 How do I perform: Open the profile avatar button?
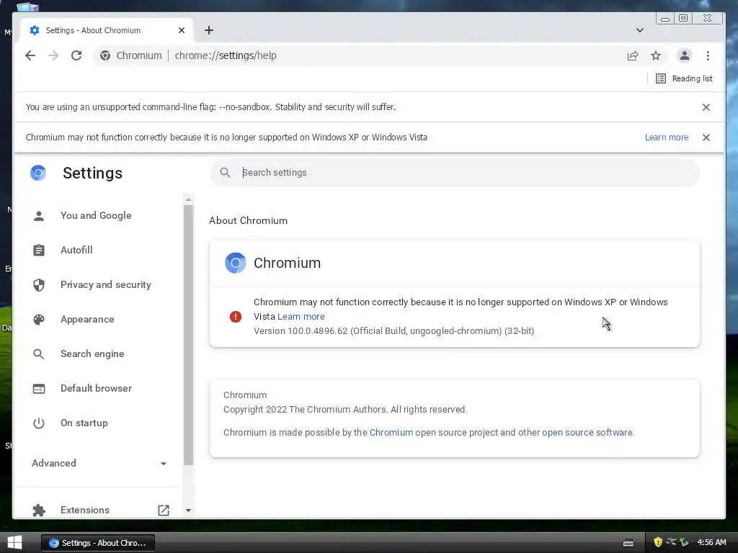pyautogui.click(x=685, y=55)
